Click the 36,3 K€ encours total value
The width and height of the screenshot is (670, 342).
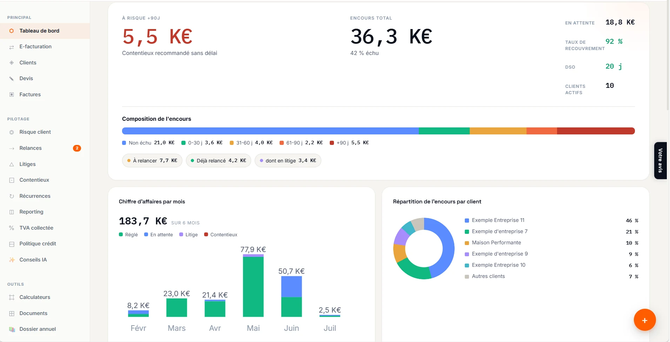click(391, 37)
